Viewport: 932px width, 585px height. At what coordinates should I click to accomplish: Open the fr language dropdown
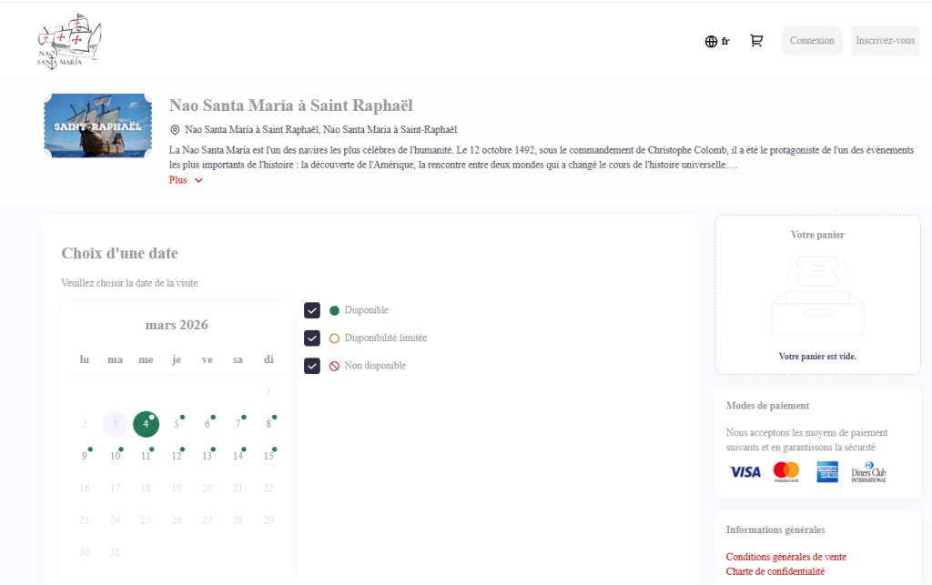point(725,41)
